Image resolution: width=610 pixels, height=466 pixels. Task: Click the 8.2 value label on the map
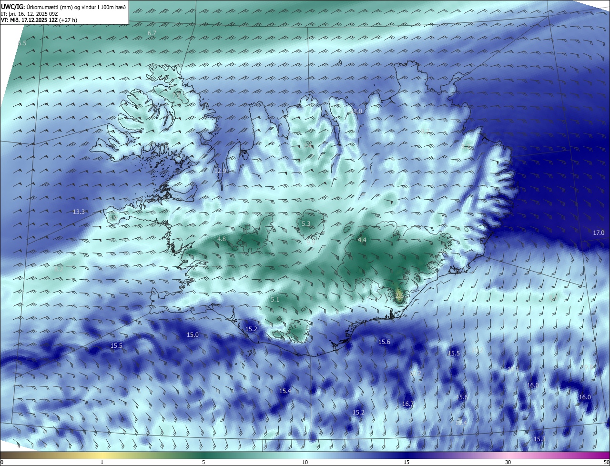coord(59,269)
